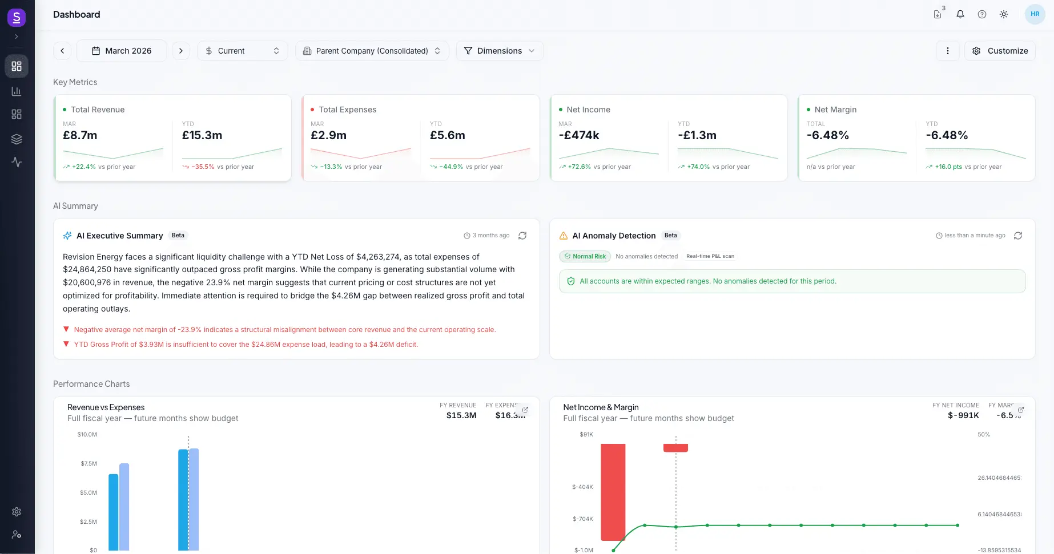Open the Current currency dropdown
The image size is (1054, 554).
pyautogui.click(x=243, y=51)
